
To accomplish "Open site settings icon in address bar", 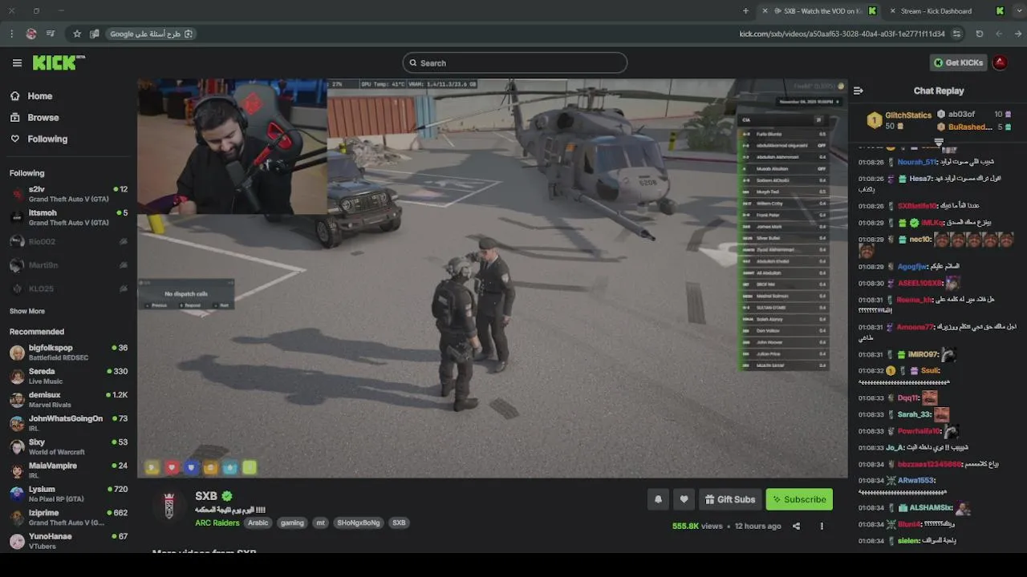I will click(956, 34).
